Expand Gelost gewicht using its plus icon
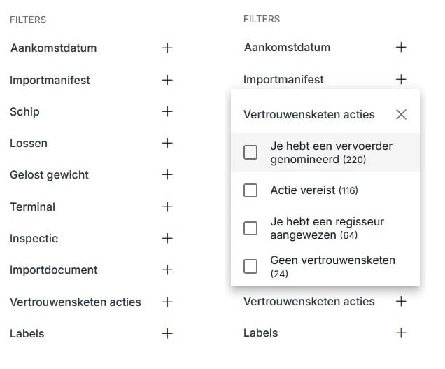The width and height of the screenshot is (445, 369). [x=167, y=174]
